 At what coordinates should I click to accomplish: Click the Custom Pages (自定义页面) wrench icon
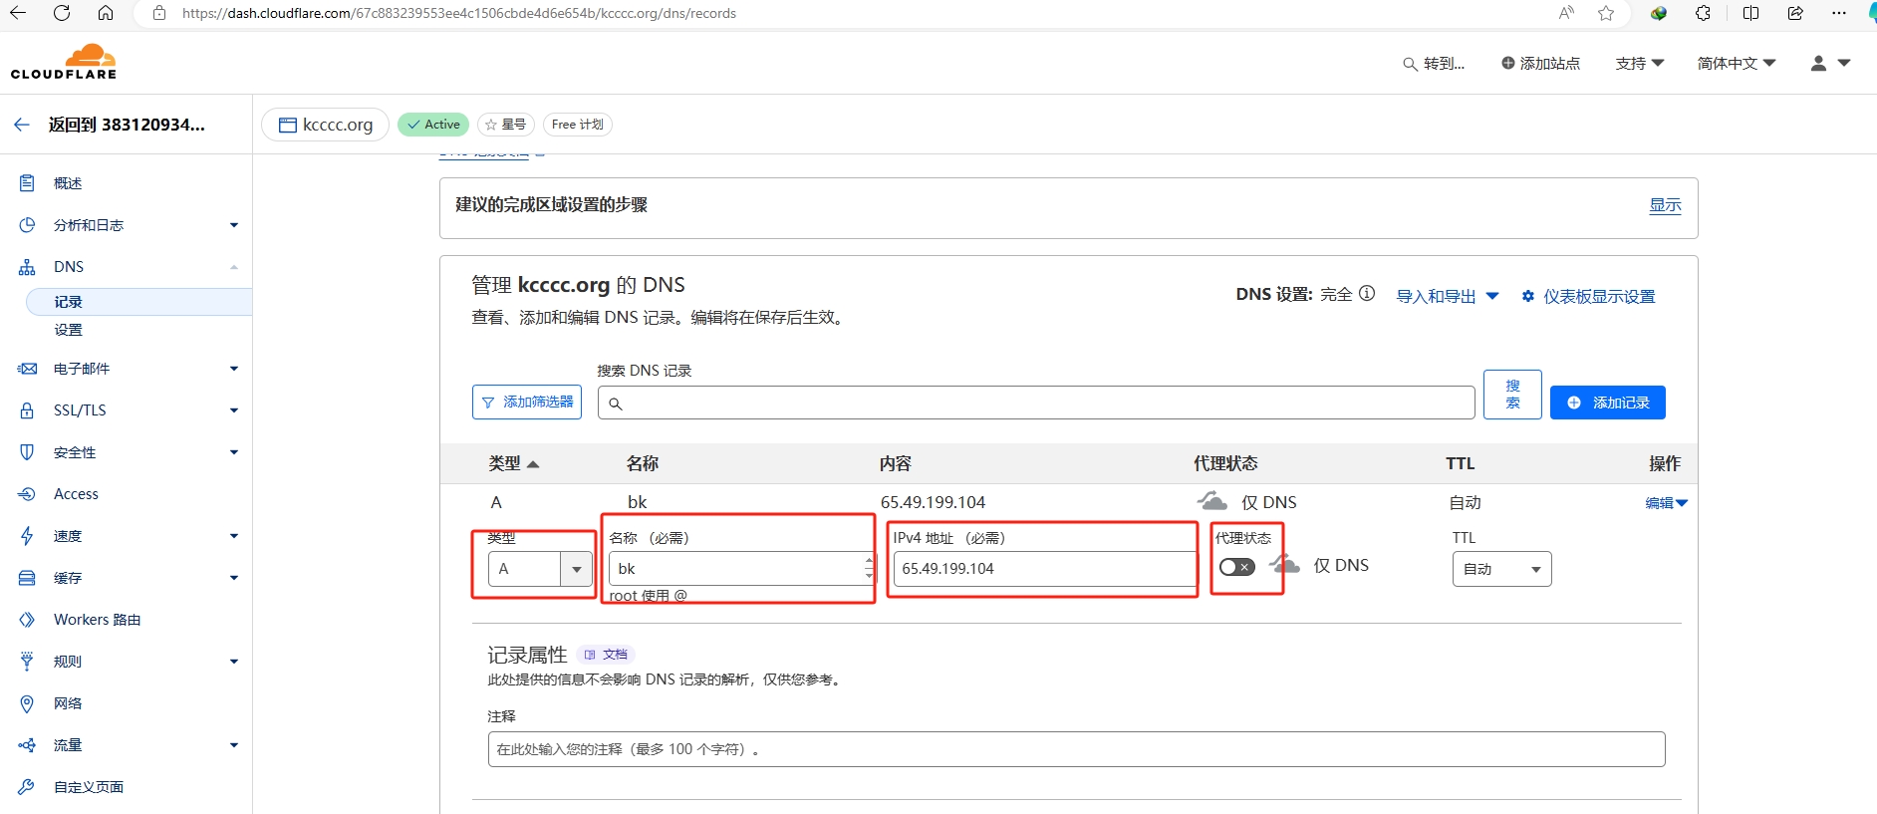[x=27, y=787]
